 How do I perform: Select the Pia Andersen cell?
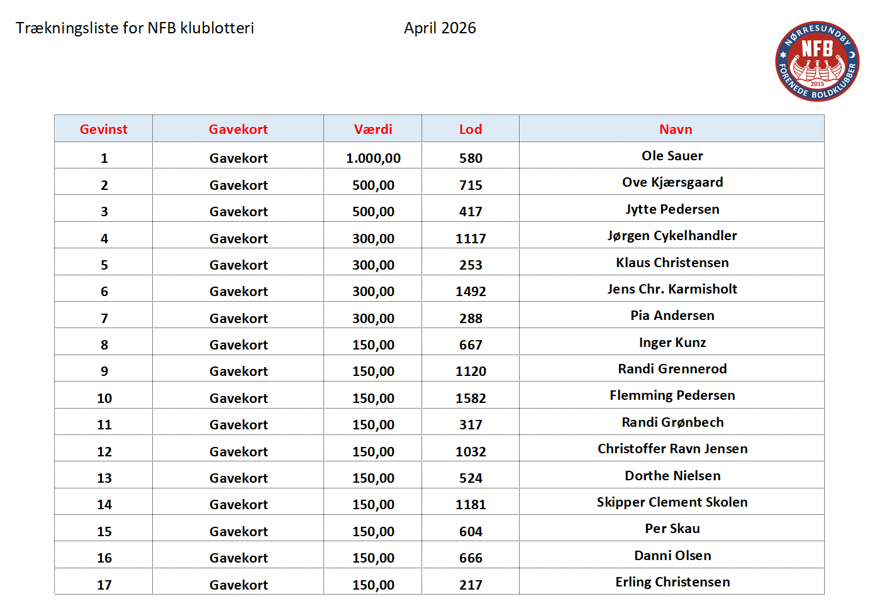tap(672, 316)
